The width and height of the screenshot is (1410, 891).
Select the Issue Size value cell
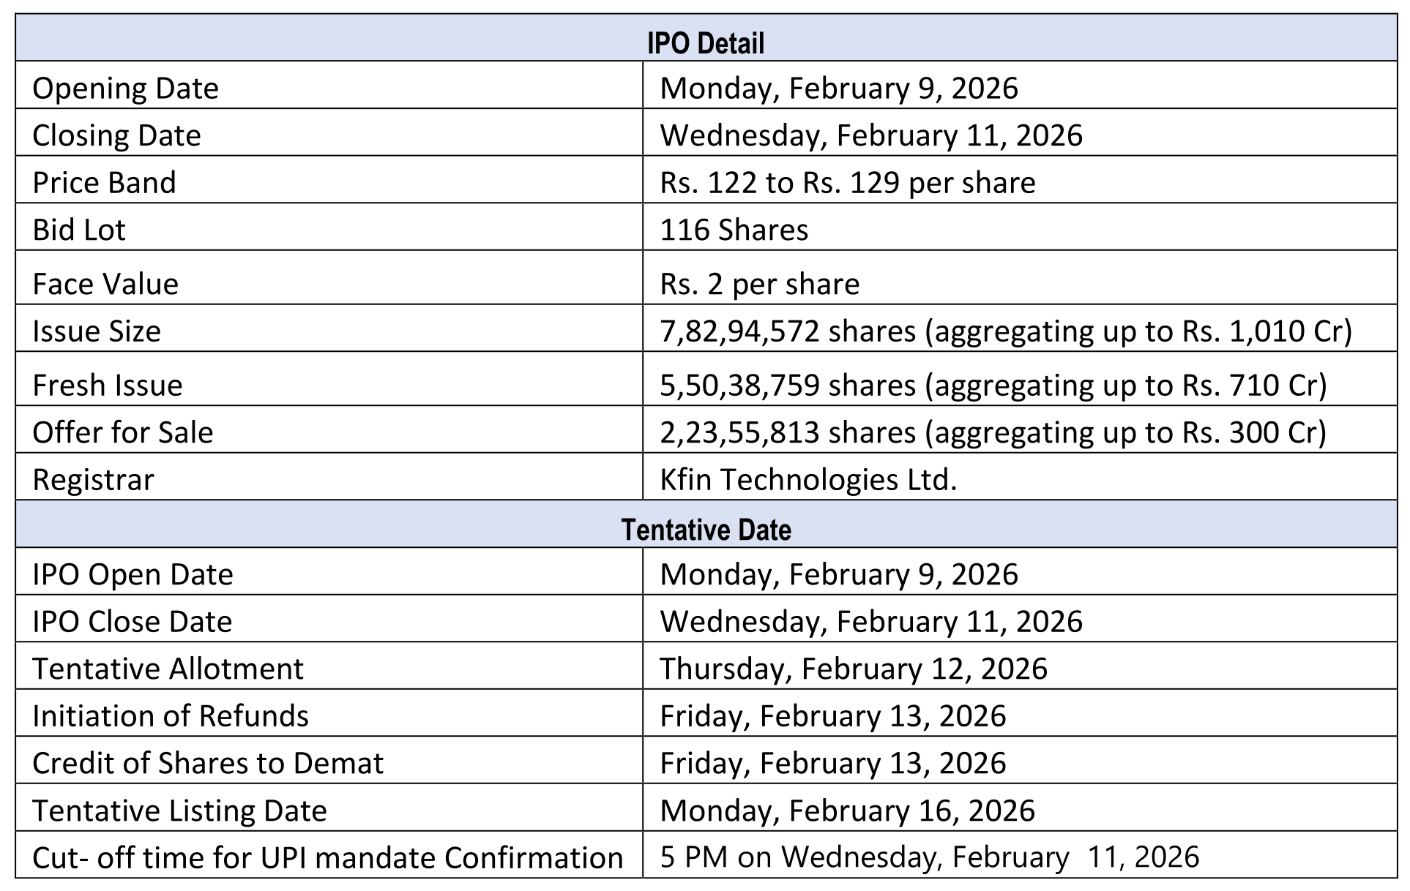coord(1005,331)
